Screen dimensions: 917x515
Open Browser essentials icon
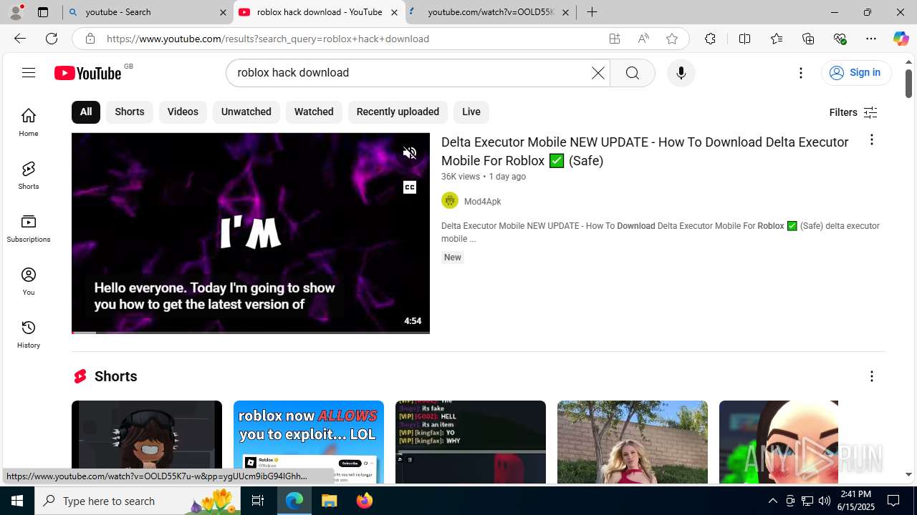tap(840, 39)
